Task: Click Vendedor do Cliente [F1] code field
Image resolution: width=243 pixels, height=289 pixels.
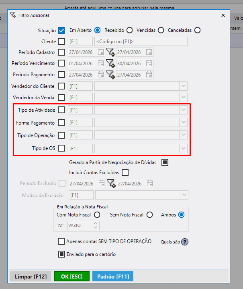Action: [80, 86]
